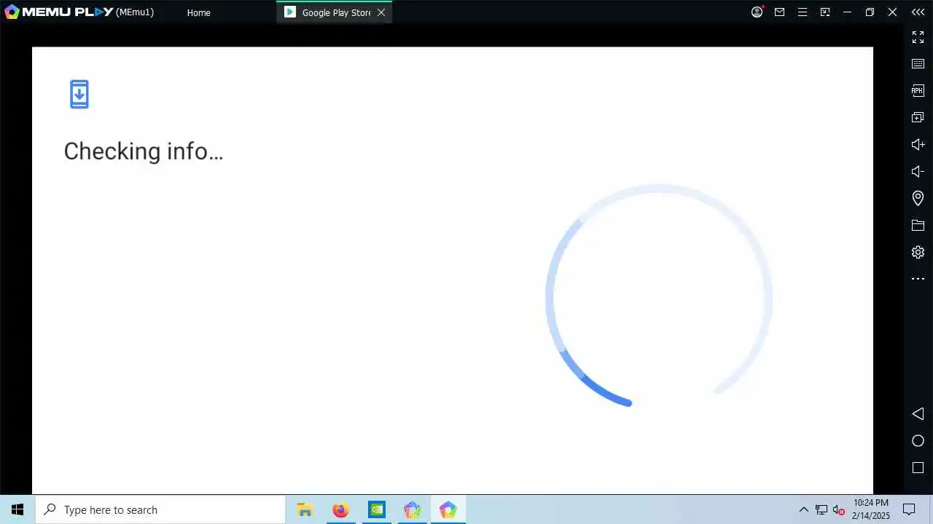This screenshot has width=933, height=524.
Task: Increase emulator volume
Action: pyautogui.click(x=918, y=144)
